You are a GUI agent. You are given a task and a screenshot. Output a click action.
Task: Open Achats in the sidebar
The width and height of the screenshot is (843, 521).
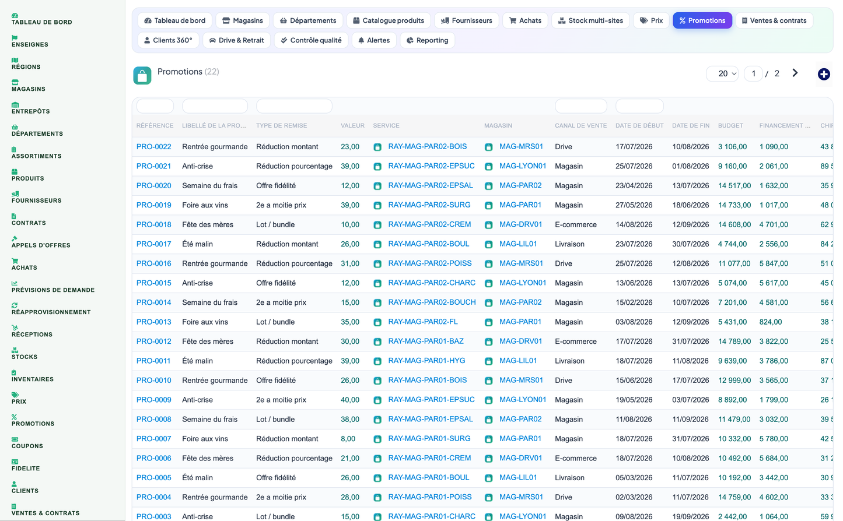pos(25,265)
